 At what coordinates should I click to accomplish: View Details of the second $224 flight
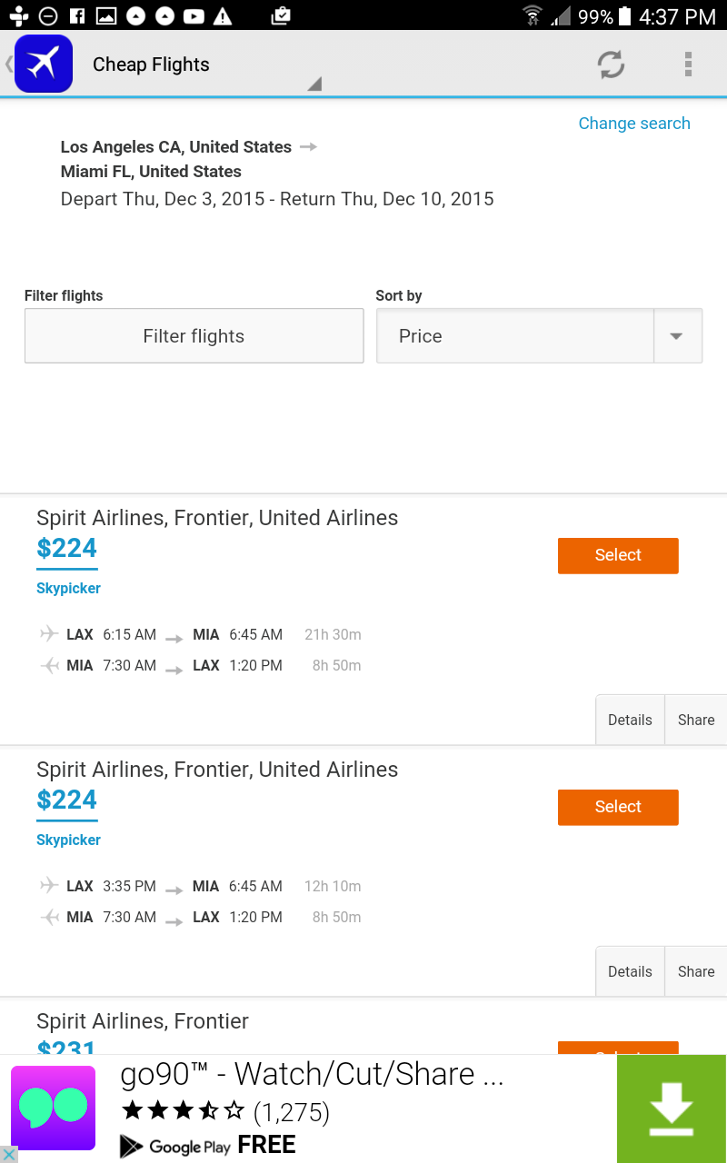(630, 970)
